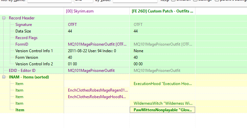Select the Version Control Info 1 row label

click(34, 51)
